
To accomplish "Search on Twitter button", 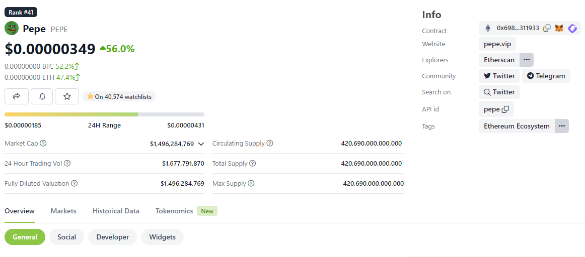I will [x=499, y=92].
